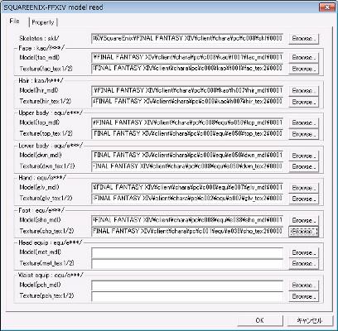
Task: Click the Model(dwn_mdl) path field
Action: click(187, 156)
